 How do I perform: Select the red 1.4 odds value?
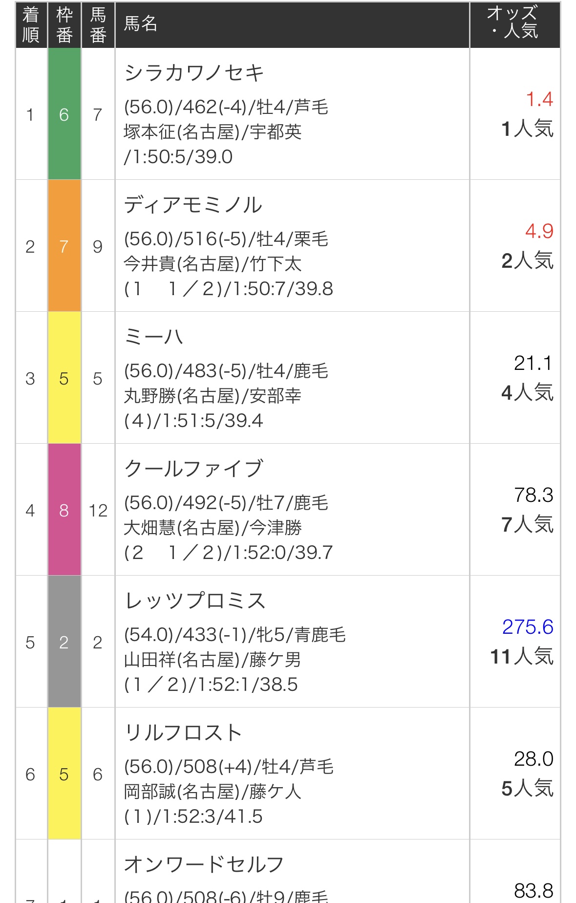pyautogui.click(x=539, y=99)
